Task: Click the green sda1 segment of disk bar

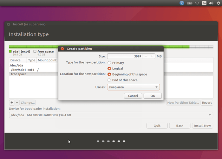Action: pos(34,46)
